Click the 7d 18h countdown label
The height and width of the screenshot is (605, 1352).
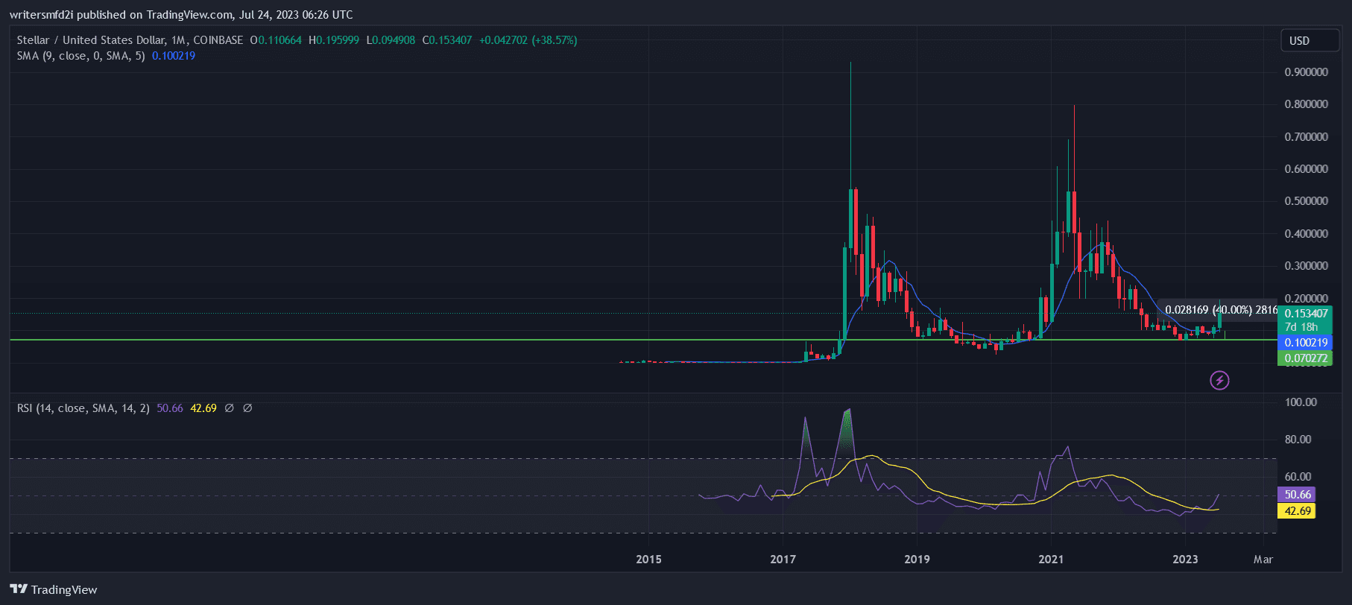pyautogui.click(x=1301, y=327)
